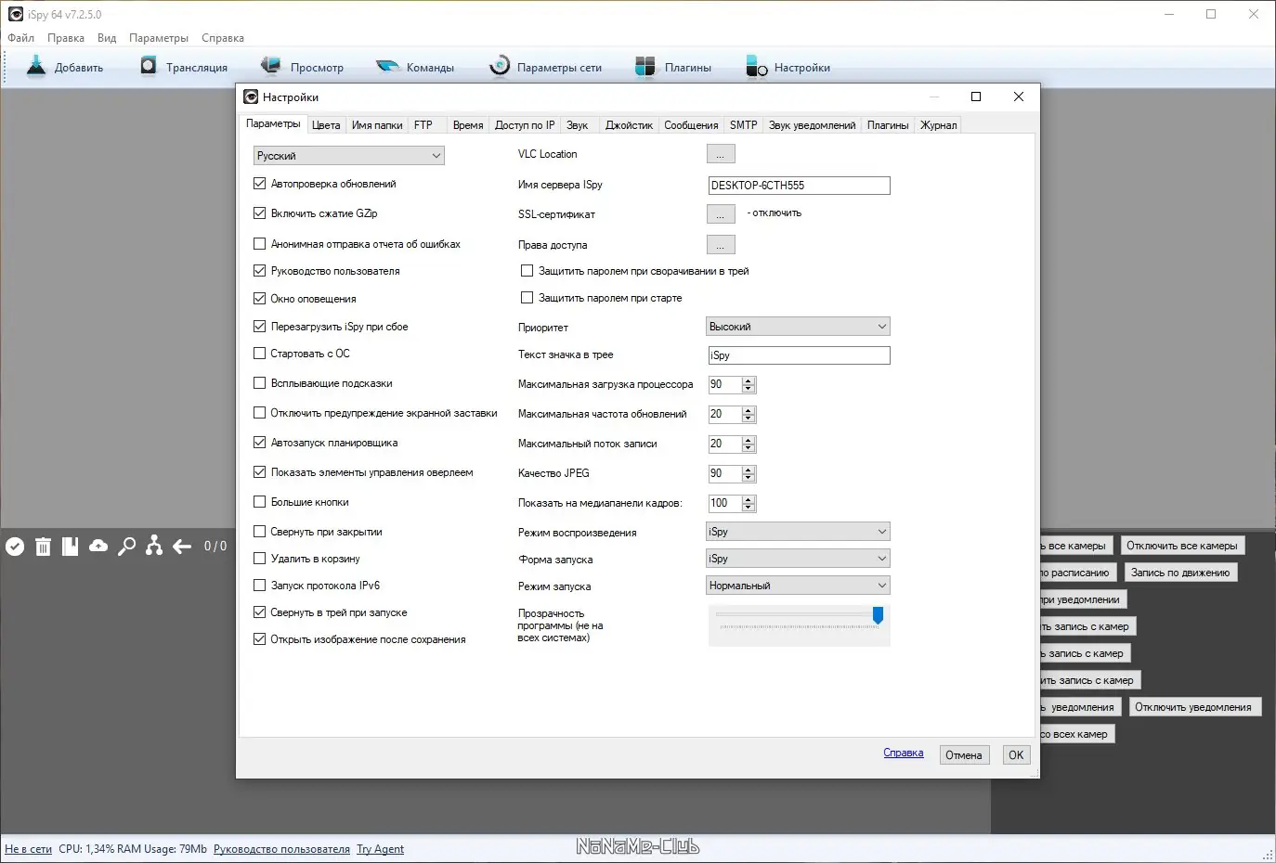
Task: Check Защитить паролем при старте
Action: pyautogui.click(x=527, y=298)
